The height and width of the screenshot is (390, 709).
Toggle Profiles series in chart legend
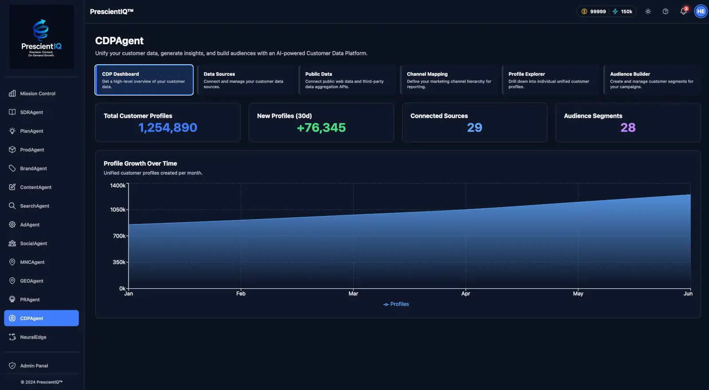point(396,304)
